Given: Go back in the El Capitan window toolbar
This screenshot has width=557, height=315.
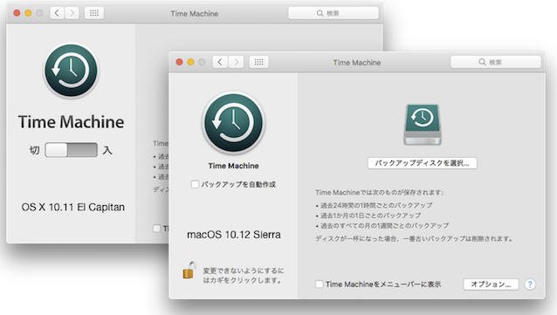Looking at the screenshot, I should (x=57, y=13).
